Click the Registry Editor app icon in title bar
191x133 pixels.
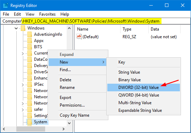[6, 6]
